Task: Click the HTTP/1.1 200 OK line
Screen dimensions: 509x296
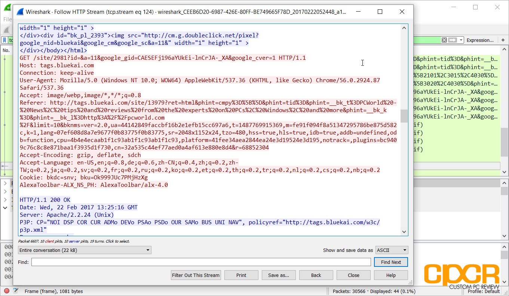Action: pyautogui.click(x=45, y=200)
